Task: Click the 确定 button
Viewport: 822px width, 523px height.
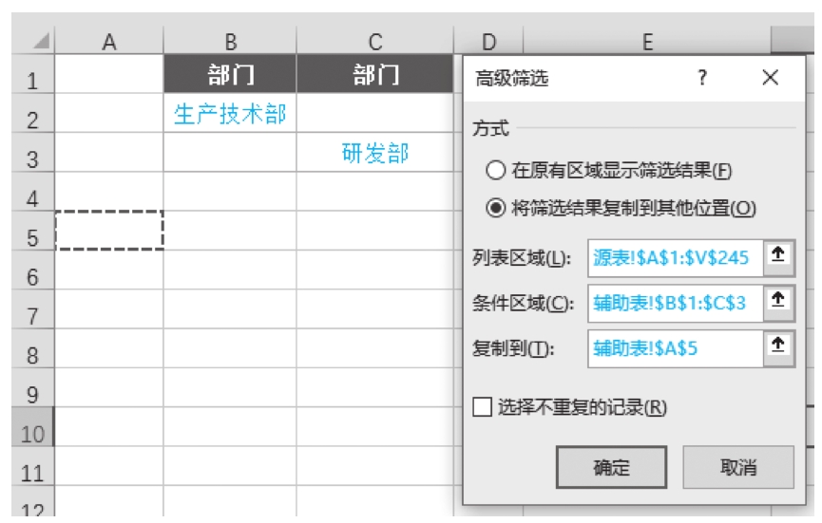Action: click(x=611, y=467)
